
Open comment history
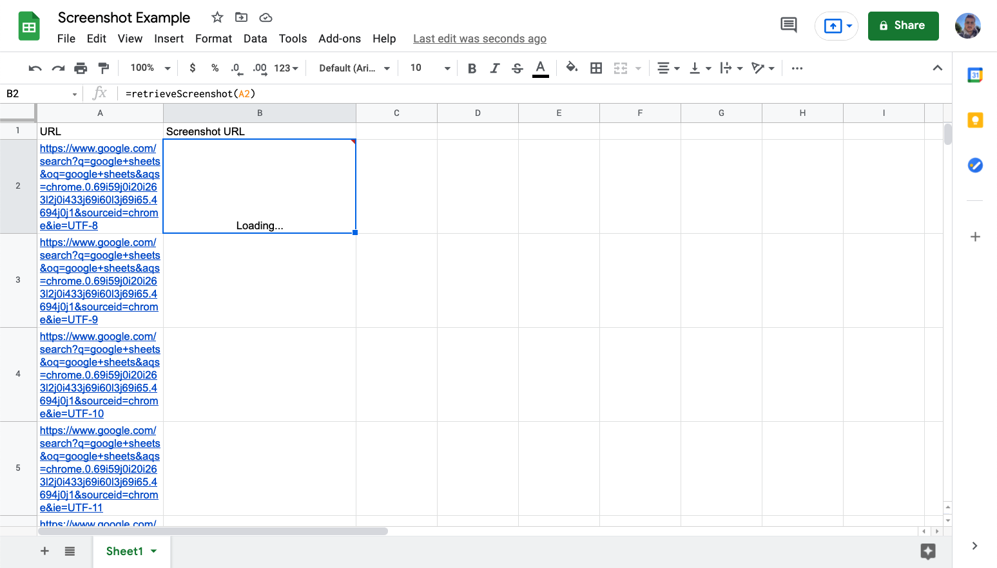(789, 24)
